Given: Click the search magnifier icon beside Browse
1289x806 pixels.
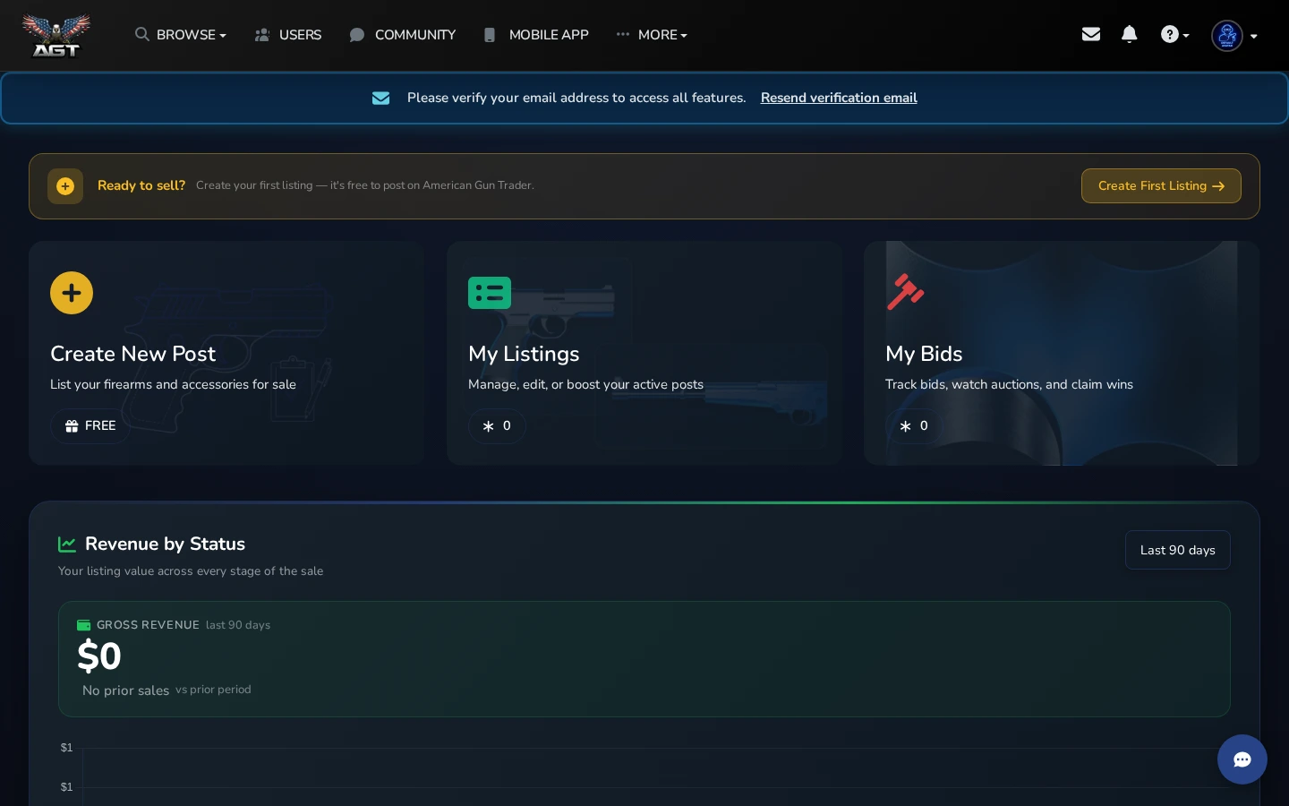Looking at the screenshot, I should click(x=142, y=34).
